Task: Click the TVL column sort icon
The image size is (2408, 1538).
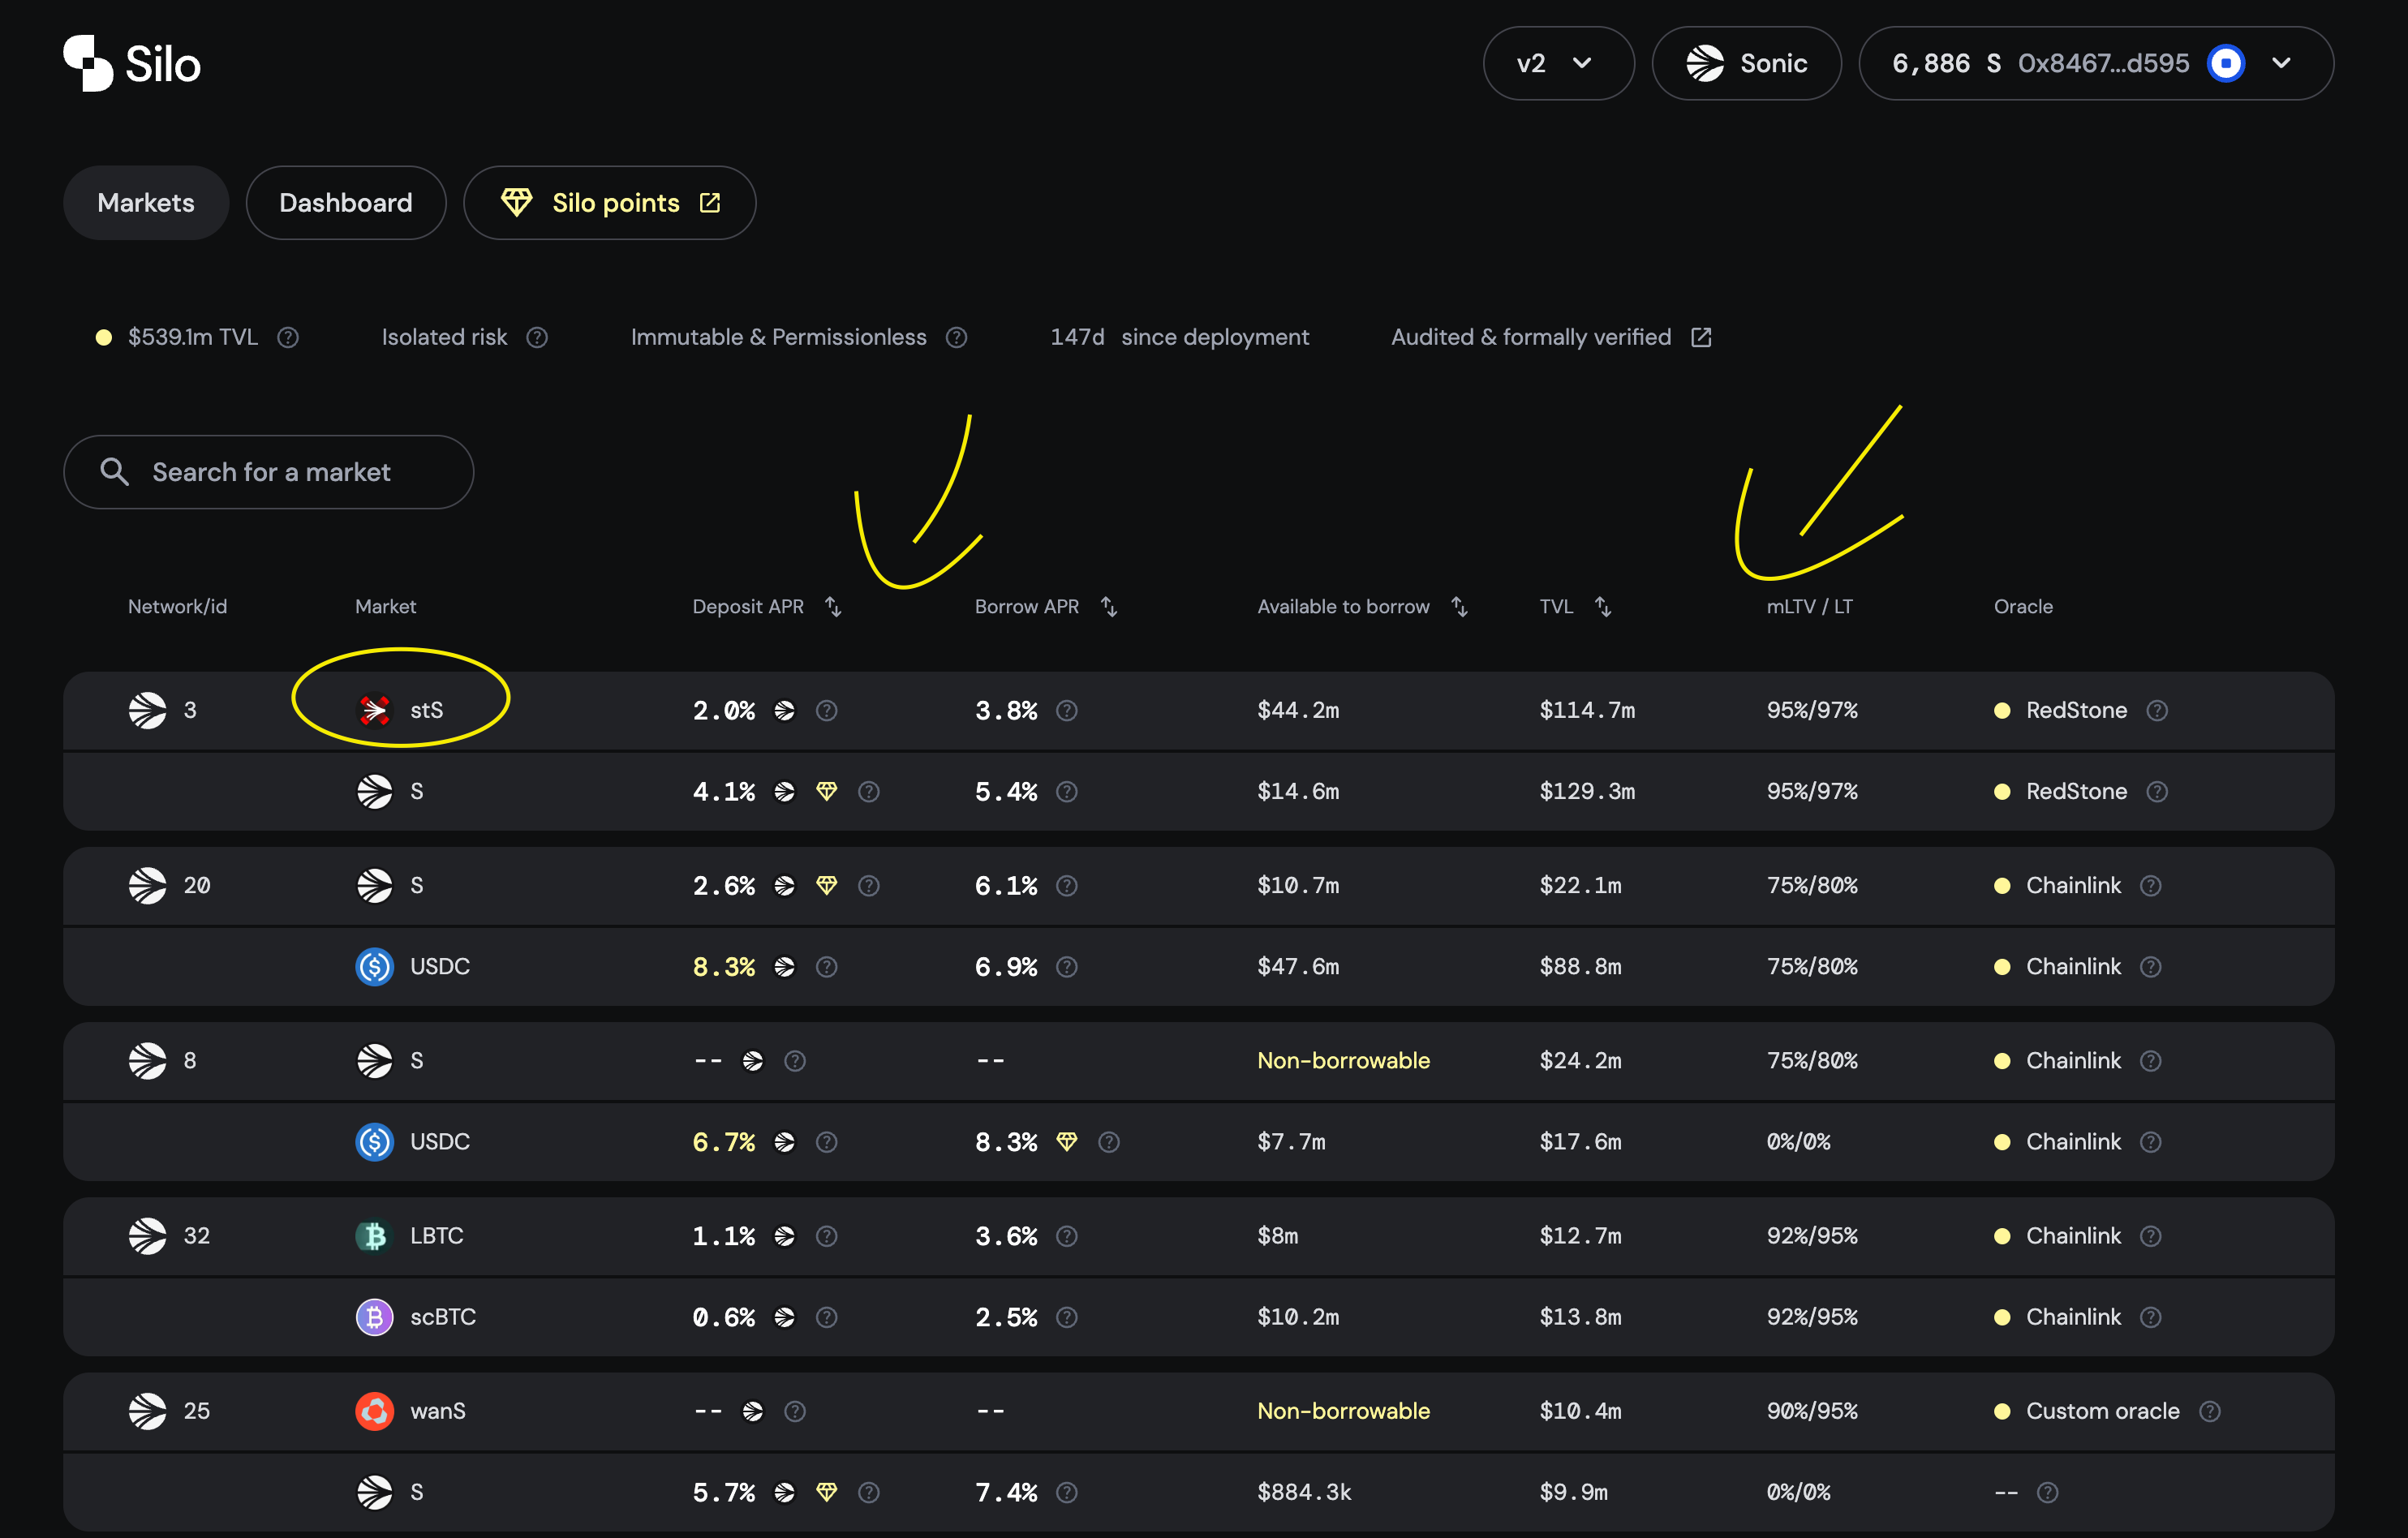Action: click(1602, 606)
